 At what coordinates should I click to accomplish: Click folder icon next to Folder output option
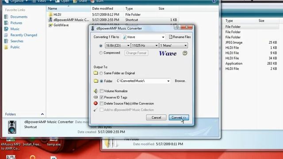tap(96, 81)
